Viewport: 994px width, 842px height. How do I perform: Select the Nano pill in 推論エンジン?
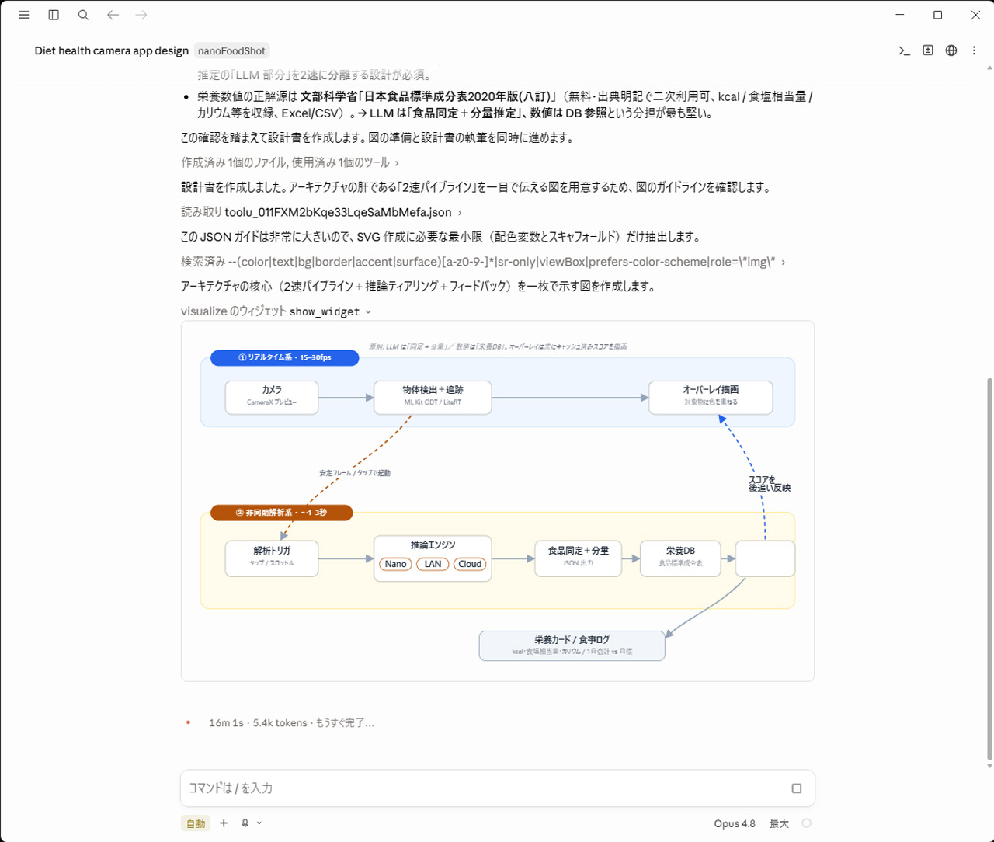[395, 564]
